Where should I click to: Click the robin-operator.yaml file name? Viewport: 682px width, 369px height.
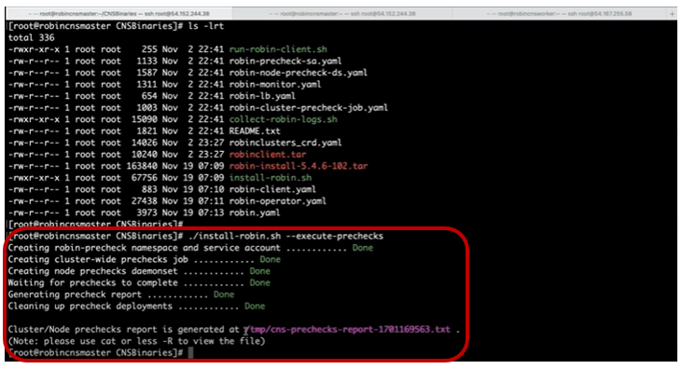(277, 201)
